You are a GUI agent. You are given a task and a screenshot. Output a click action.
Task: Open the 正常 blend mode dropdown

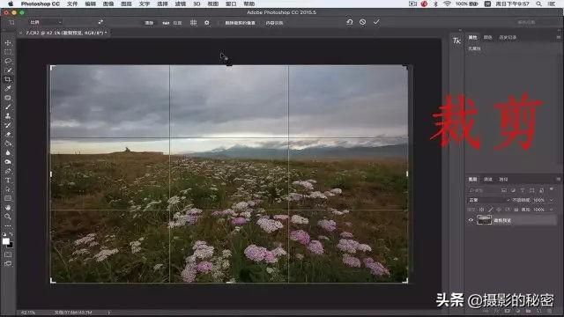tap(489, 200)
